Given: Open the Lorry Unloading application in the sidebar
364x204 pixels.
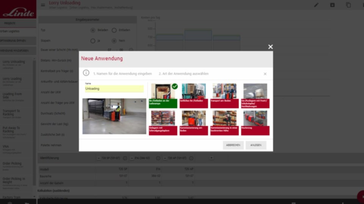Looking at the screenshot, I should (17, 65).
